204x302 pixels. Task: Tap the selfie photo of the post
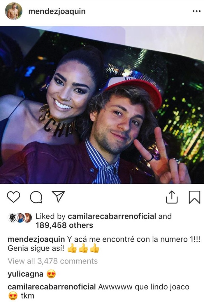point(102,105)
